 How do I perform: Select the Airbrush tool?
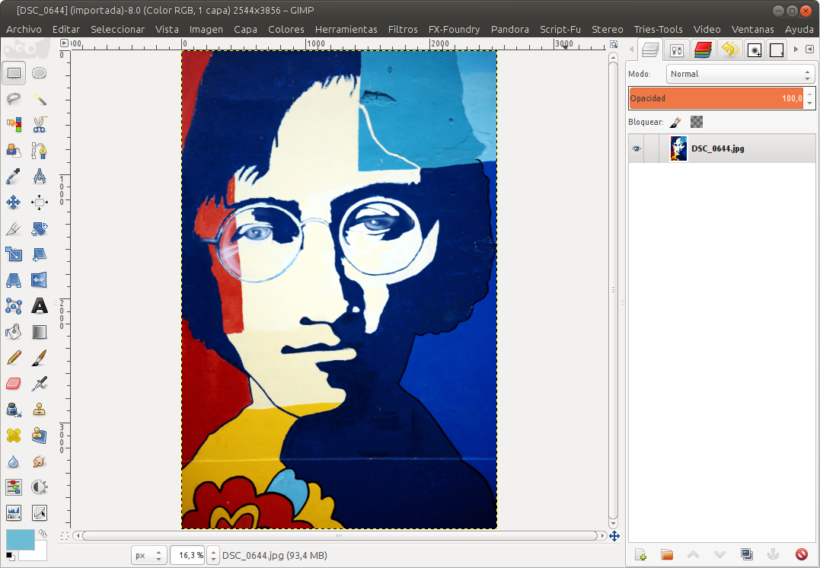40,384
